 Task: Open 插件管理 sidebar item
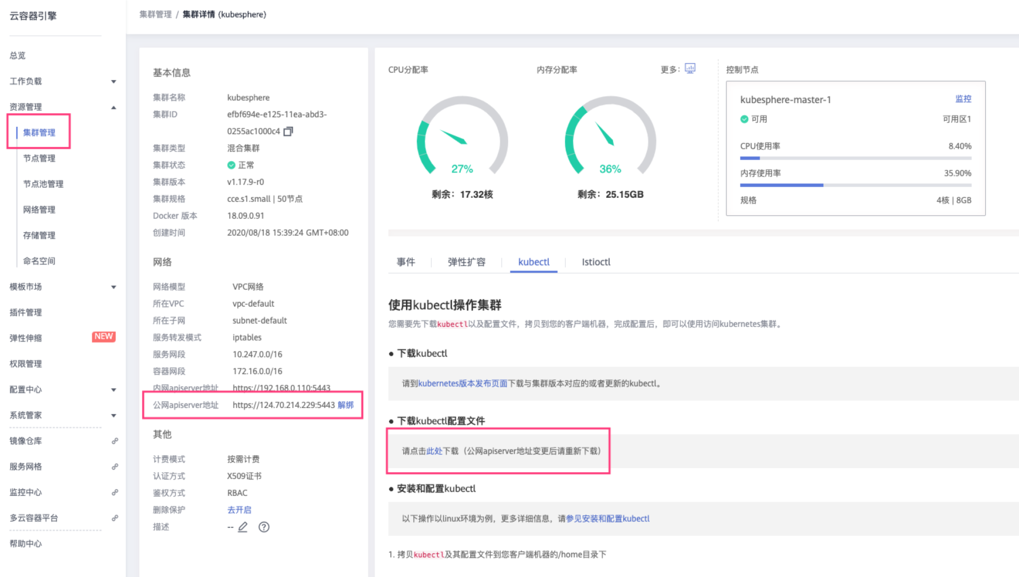tap(25, 312)
